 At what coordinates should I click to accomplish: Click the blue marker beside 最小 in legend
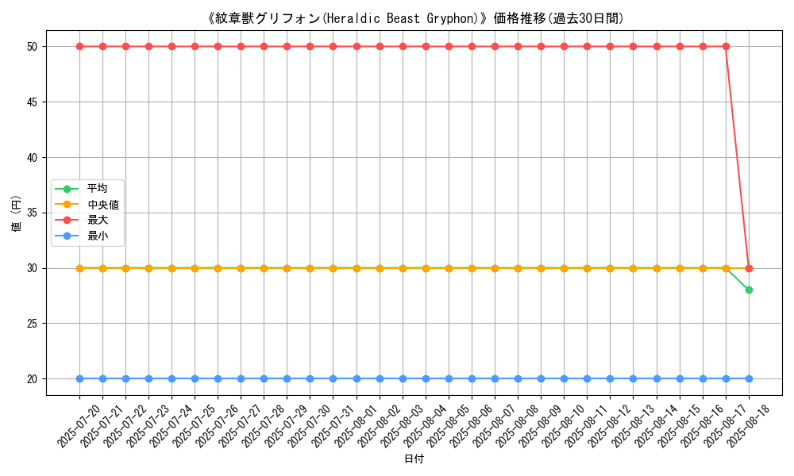(67, 236)
